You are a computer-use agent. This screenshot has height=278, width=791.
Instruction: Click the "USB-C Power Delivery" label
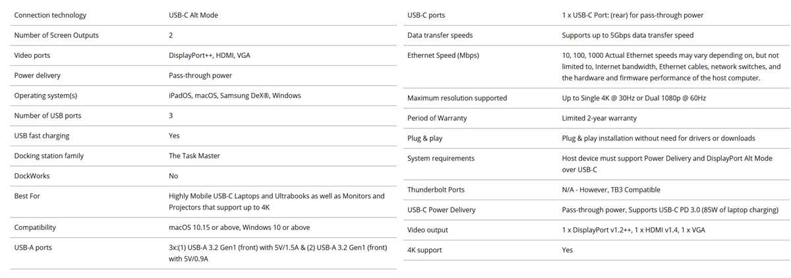[x=441, y=210]
